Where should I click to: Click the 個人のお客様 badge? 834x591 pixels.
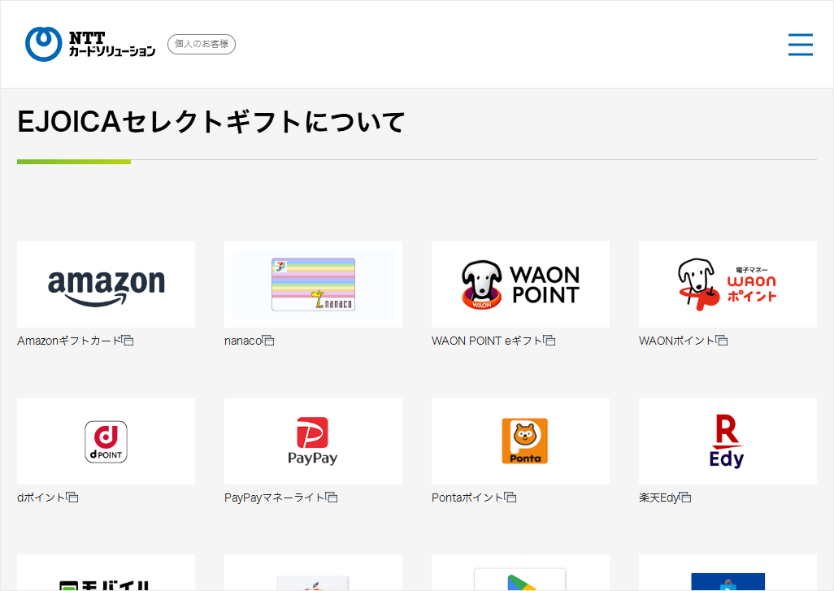202,44
